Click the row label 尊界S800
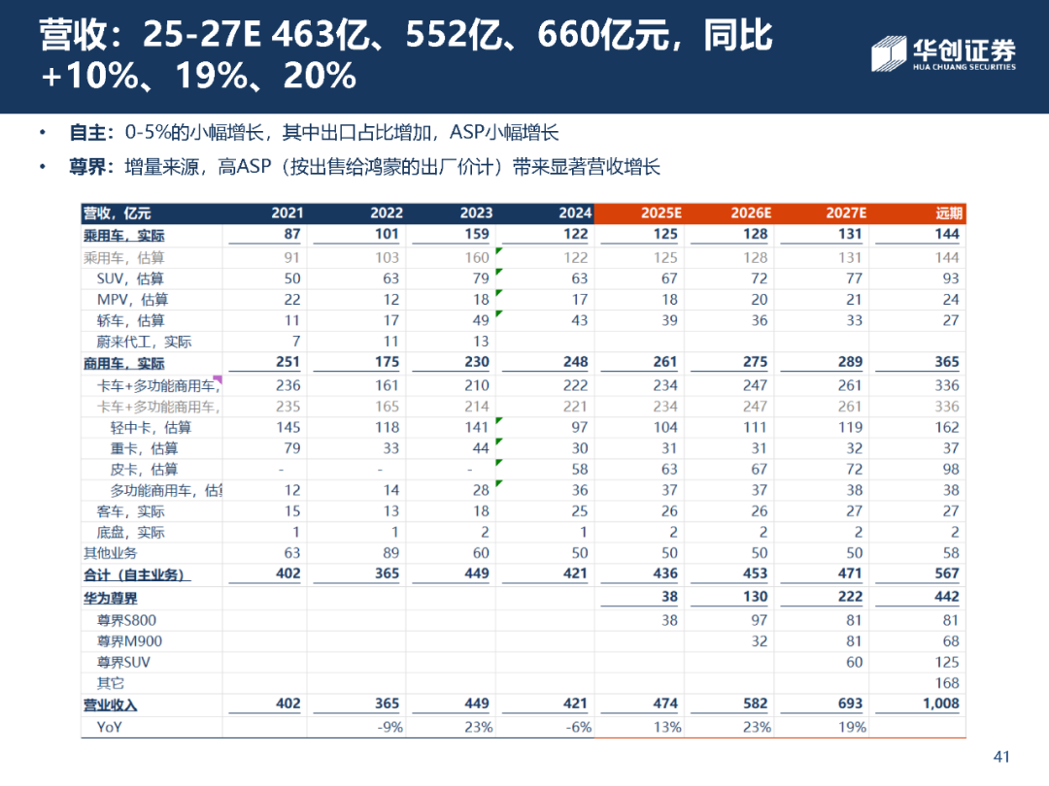Image resolution: width=1049 pixels, height=786 pixels. pyautogui.click(x=125, y=620)
